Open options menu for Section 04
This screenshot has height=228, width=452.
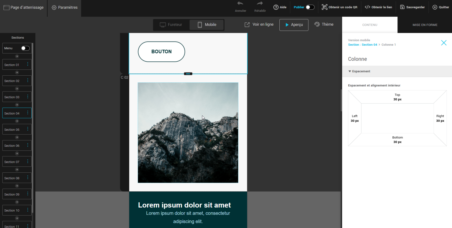[28, 113]
